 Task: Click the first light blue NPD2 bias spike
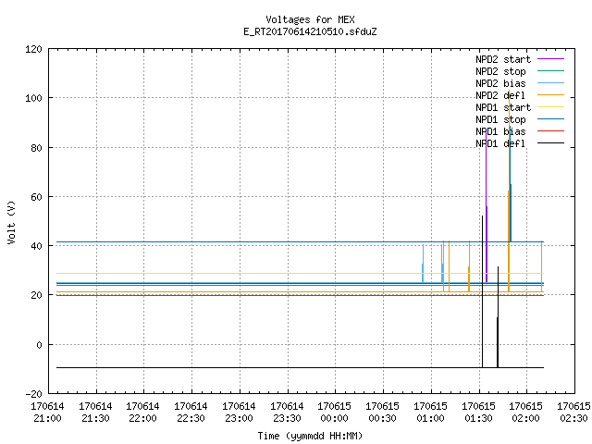[423, 263]
